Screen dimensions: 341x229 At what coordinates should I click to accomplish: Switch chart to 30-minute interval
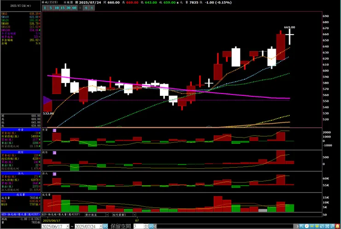(68, 8)
